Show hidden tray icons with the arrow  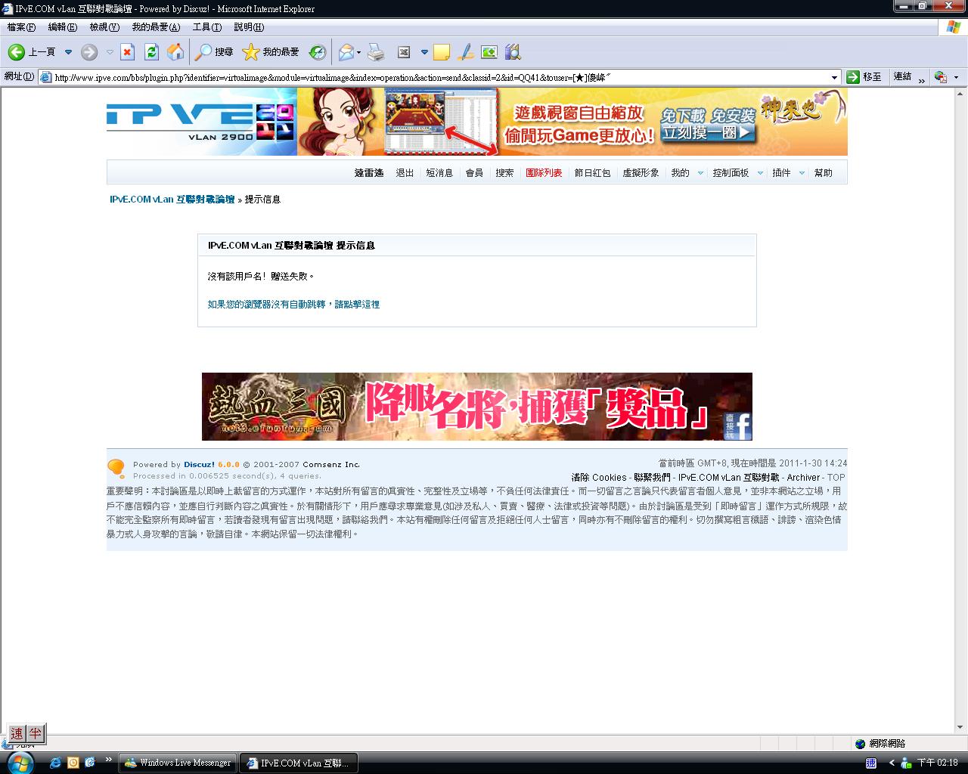[x=892, y=763]
